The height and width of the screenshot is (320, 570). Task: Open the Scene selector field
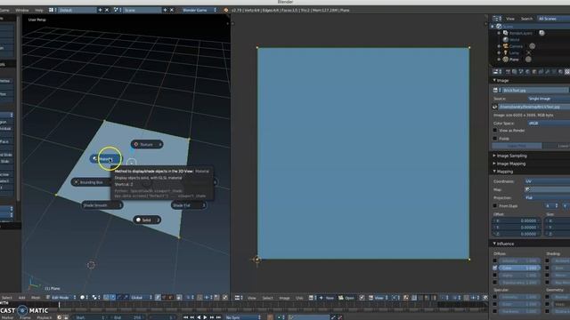click(141, 10)
